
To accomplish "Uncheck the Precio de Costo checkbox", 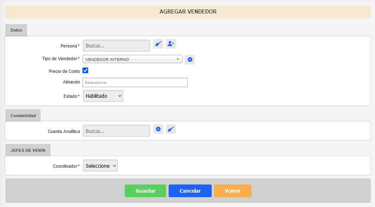I will 85,71.
